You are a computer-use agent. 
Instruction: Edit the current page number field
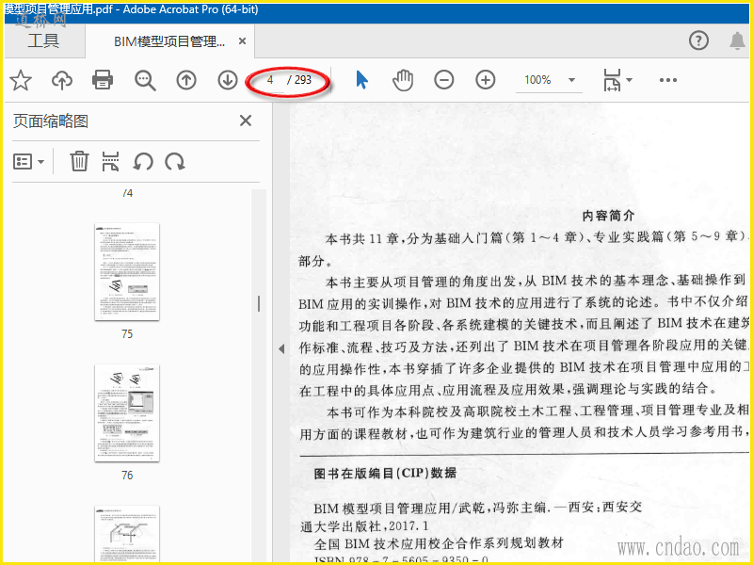pos(270,80)
